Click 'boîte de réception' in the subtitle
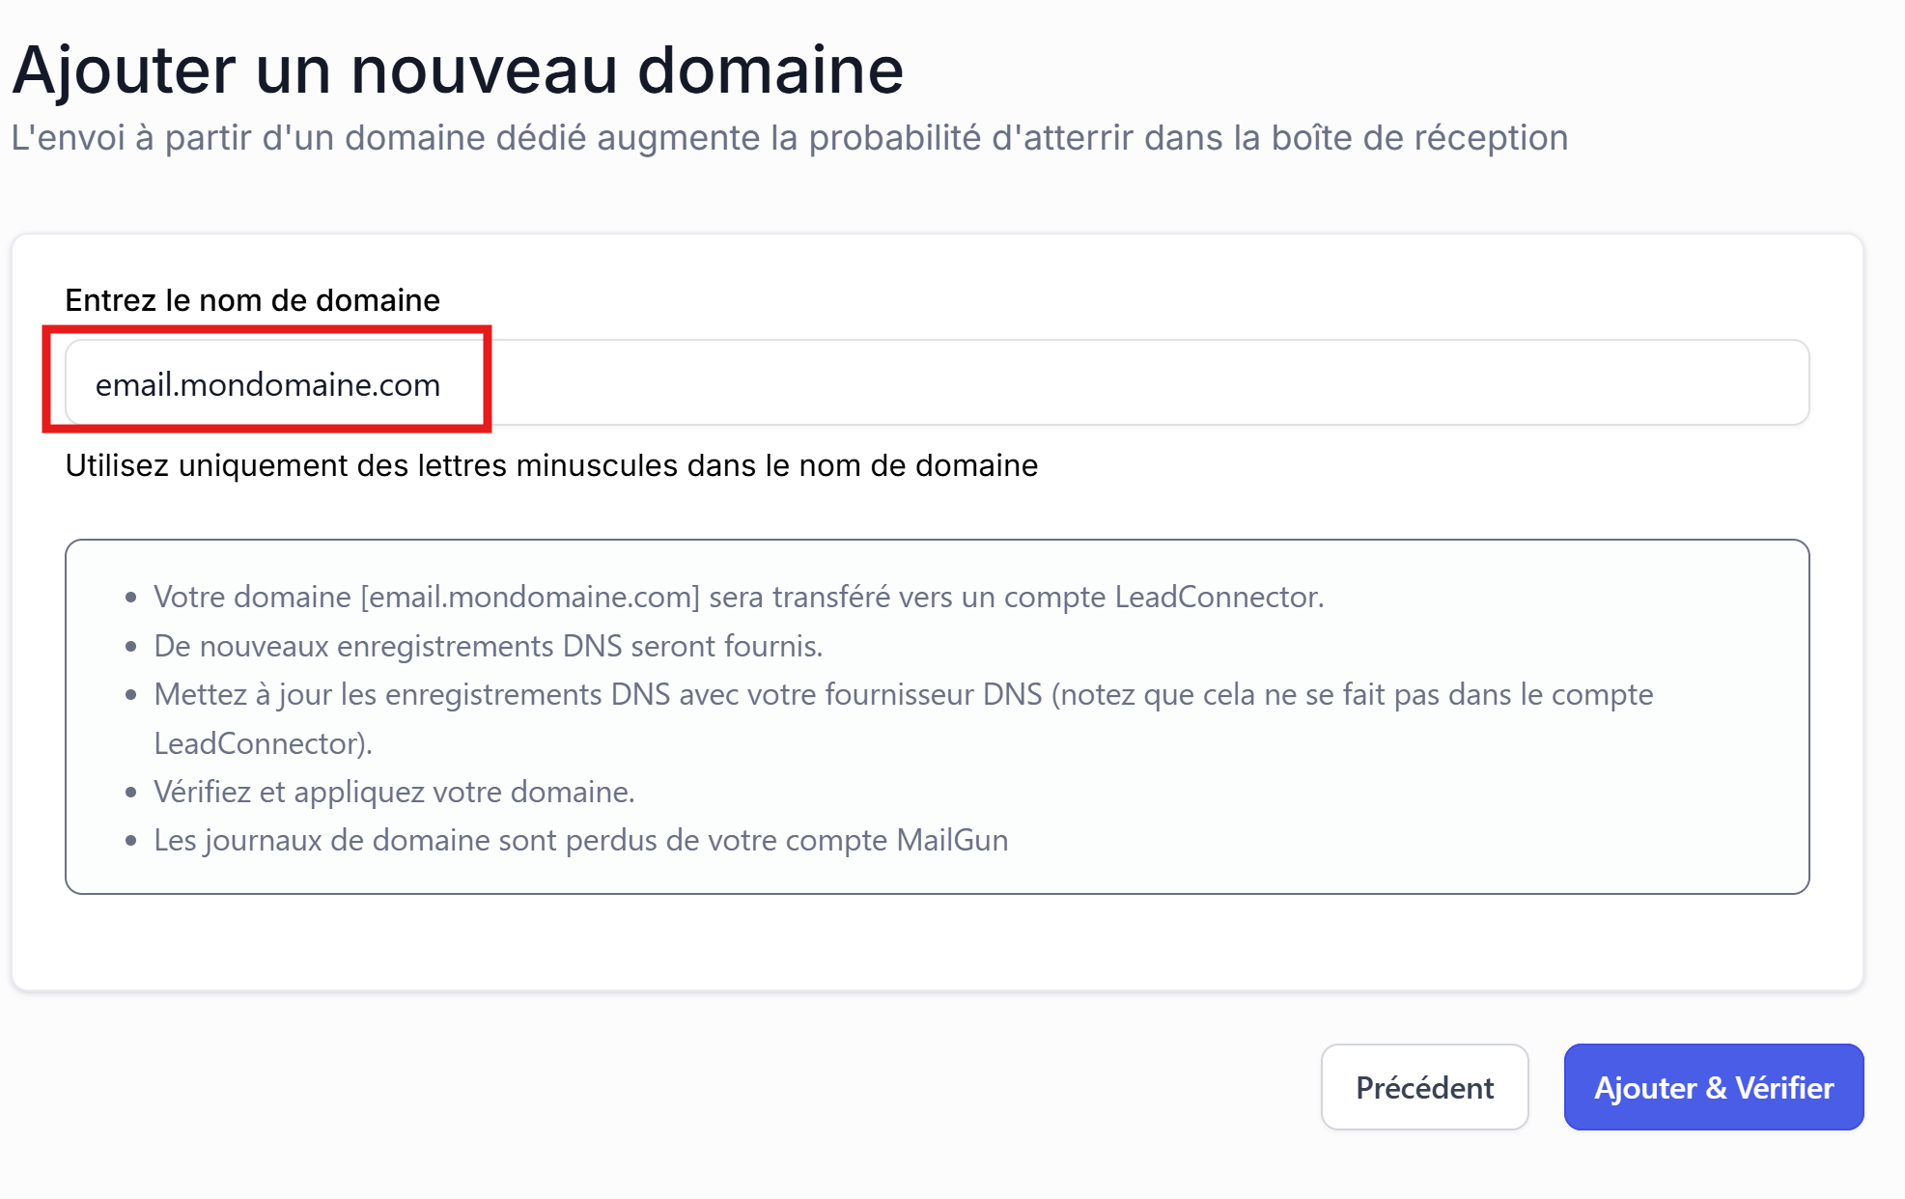Viewport: 1905px width, 1199px height. 1419,138
